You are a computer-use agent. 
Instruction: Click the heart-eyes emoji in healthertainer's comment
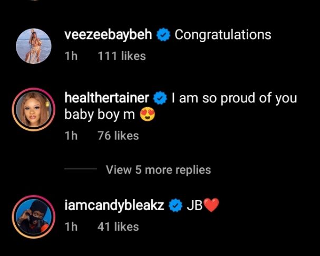tap(148, 115)
